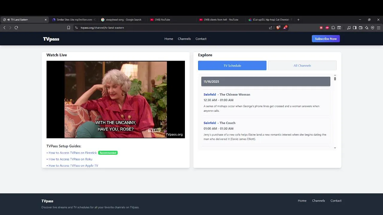Viewport: 383px width, 215px height.
Task: Open Channels in the top navigation
Action: pos(184,39)
